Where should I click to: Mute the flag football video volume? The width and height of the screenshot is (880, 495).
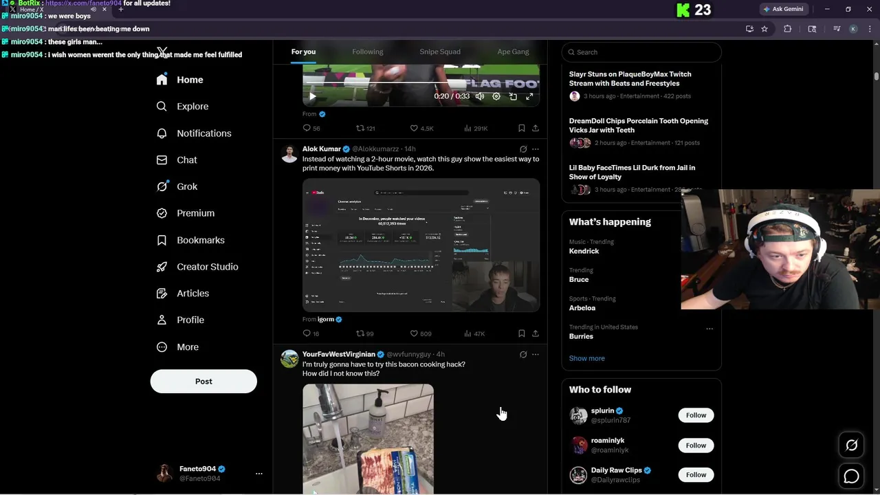tap(480, 97)
